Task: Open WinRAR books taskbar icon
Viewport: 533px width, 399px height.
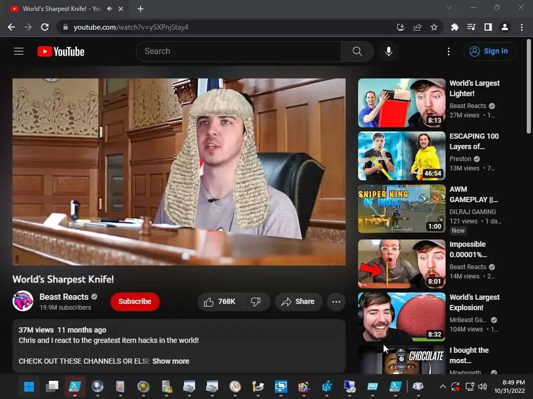Action: click(x=304, y=387)
